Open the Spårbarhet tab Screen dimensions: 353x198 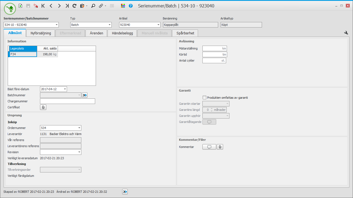[185, 33]
